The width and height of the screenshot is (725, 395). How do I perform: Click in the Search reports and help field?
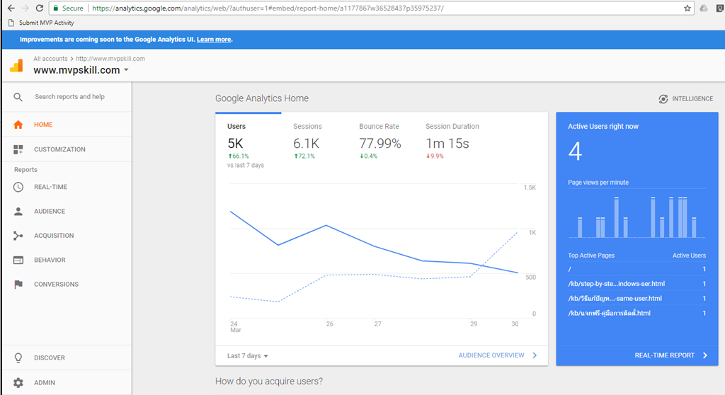[70, 97]
